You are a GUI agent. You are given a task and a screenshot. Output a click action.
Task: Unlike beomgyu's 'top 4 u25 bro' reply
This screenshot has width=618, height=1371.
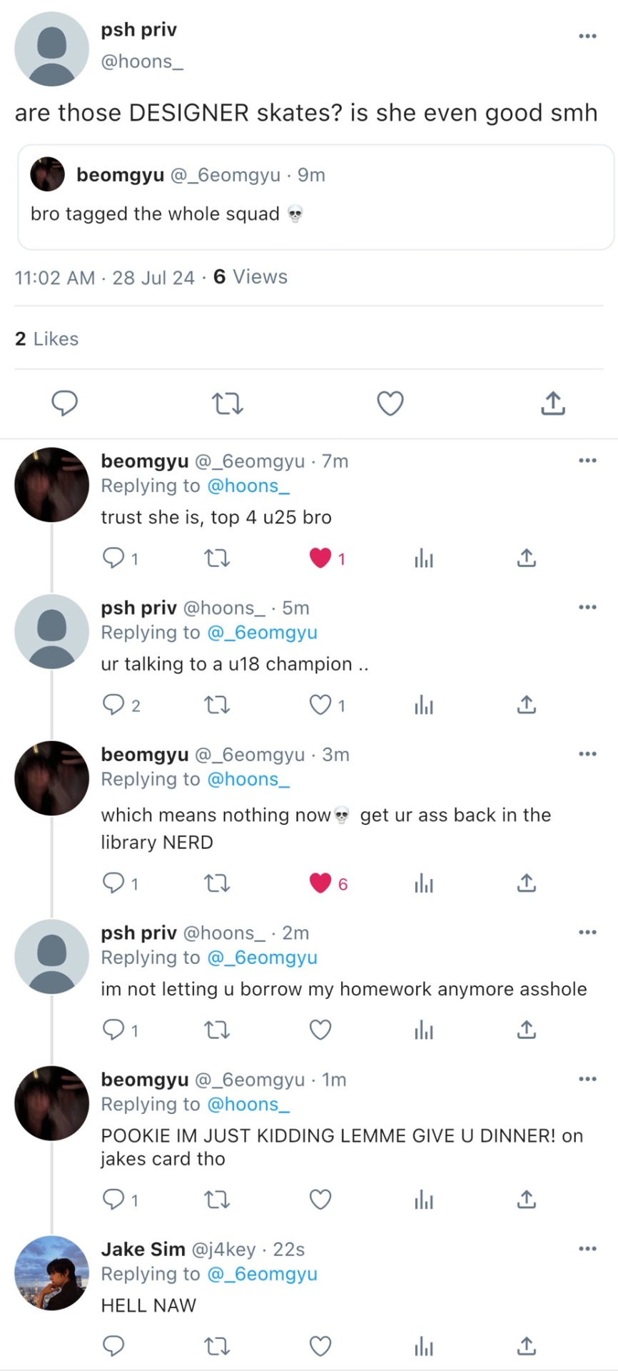320,558
